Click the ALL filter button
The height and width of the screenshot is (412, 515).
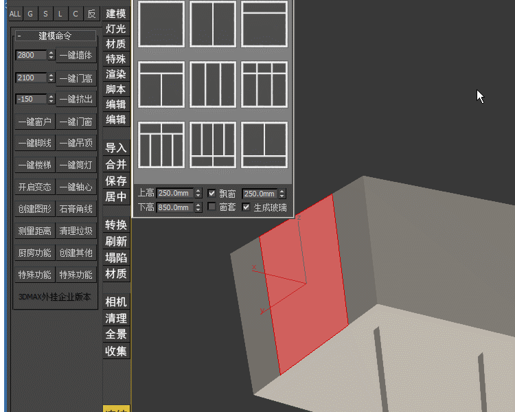(15, 14)
